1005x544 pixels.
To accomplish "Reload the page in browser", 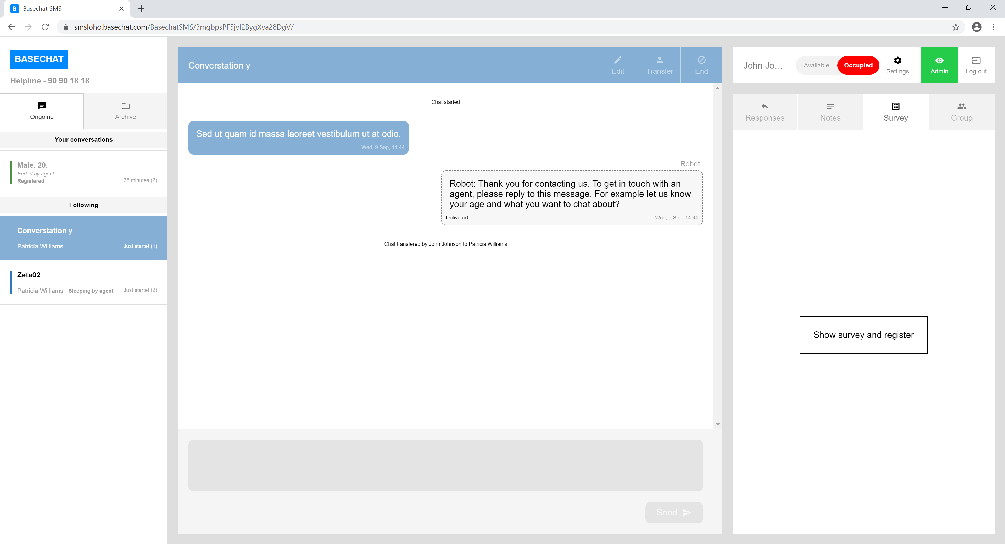I will click(x=45, y=27).
